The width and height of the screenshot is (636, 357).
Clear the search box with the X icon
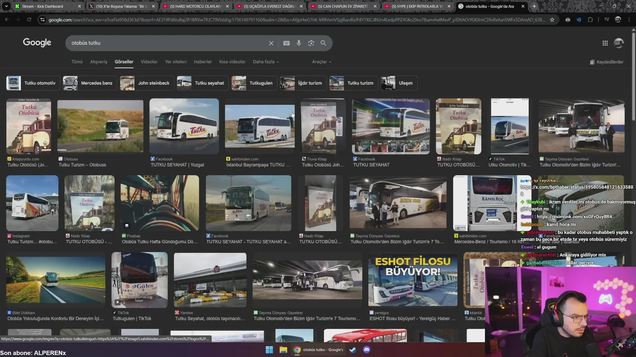[x=271, y=43]
